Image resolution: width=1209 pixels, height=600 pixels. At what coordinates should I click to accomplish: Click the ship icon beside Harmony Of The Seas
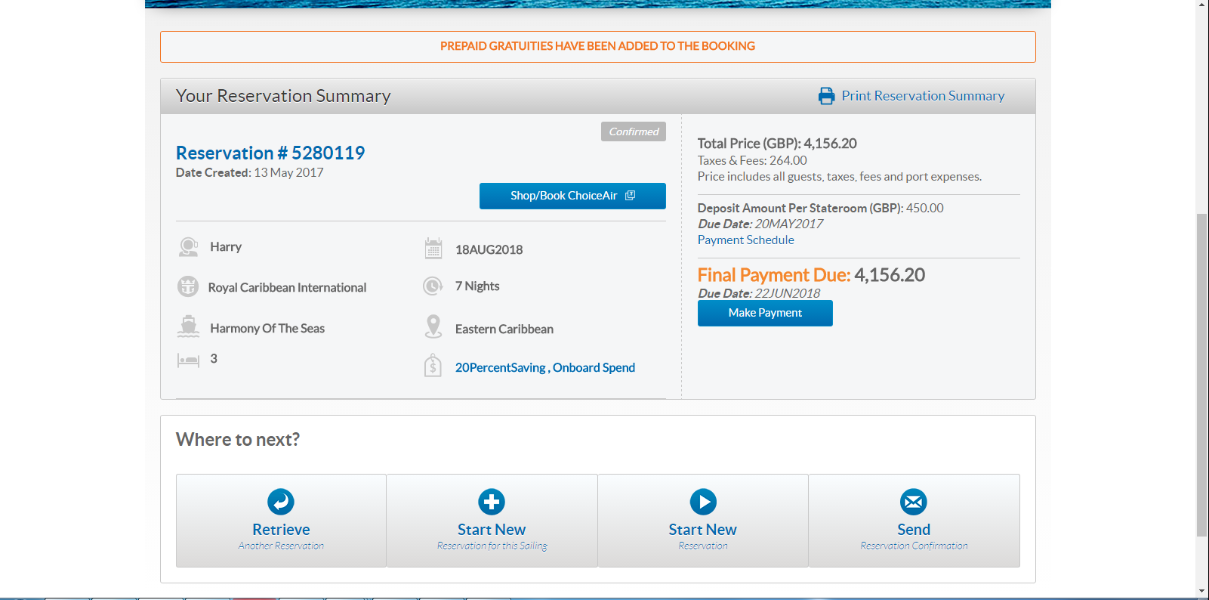click(188, 327)
